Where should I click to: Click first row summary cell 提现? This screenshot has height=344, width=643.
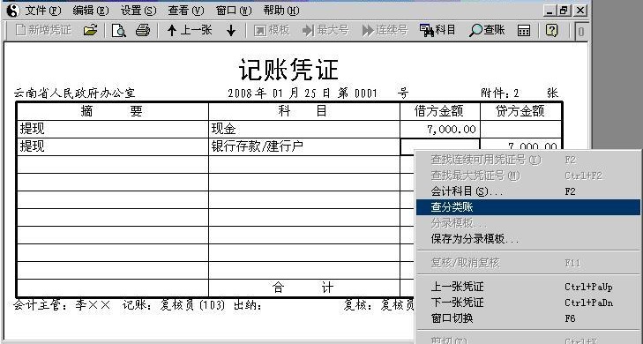coord(113,129)
